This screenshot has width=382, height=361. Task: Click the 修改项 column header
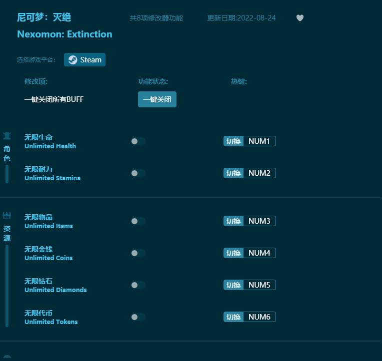click(36, 81)
